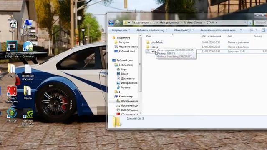Click the Элементов: 3 status text
This screenshot has height=150, width=267.
tap(135, 118)
